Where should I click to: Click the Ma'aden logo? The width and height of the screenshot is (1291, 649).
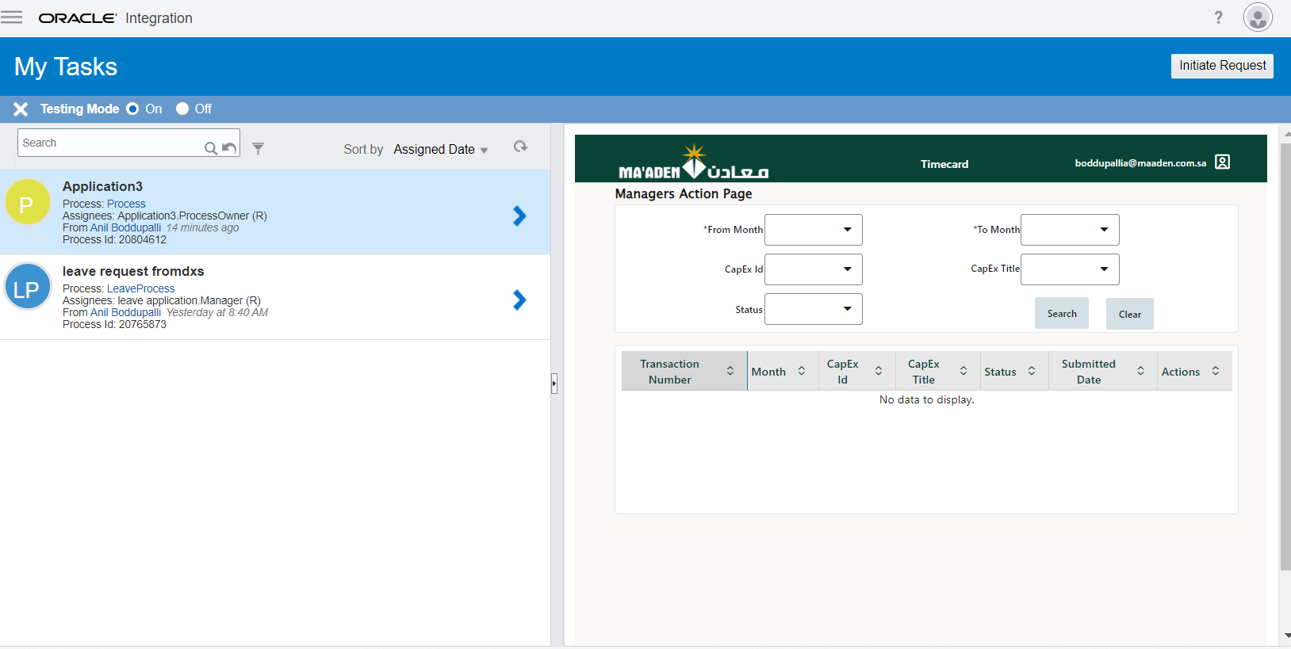point(694,162)
